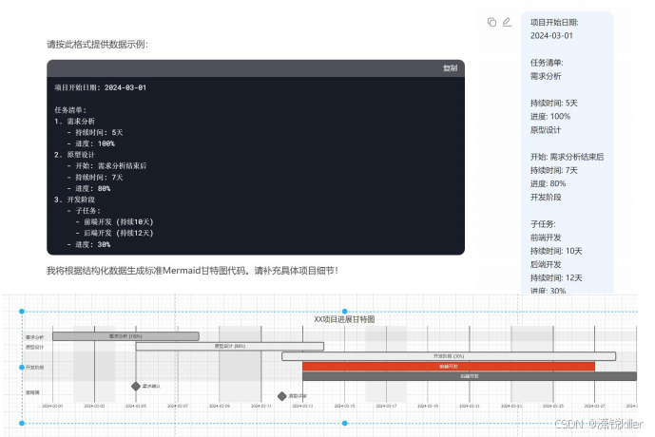Click code line 进度: 30%

click(88, 244)
